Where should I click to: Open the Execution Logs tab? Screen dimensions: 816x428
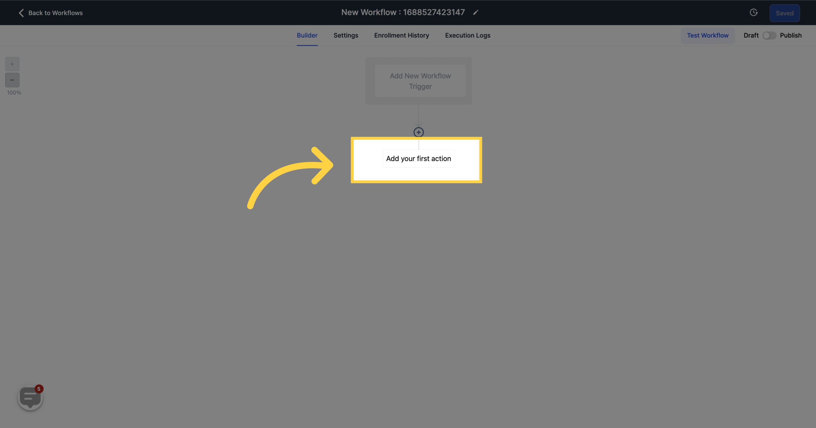pos(467,36)
